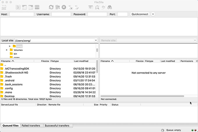198x132 pixels.
Task: Sort remote list by Filetype column
Action: point(152,61)
